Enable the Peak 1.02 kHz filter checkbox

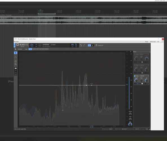[x=135, y=65]
